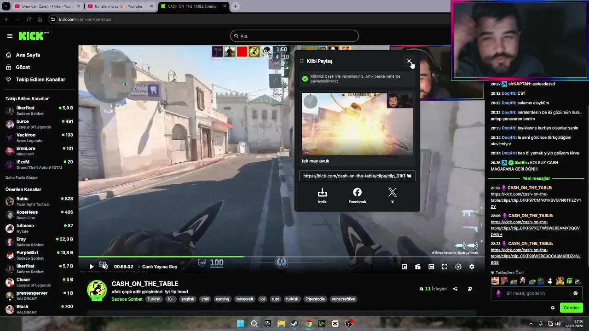Select the english tag
Viewport: 589px width, 331px height.
(x=188, y=299)
